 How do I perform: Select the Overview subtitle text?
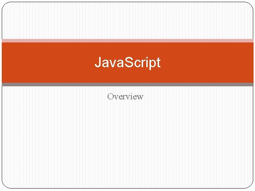125,97
